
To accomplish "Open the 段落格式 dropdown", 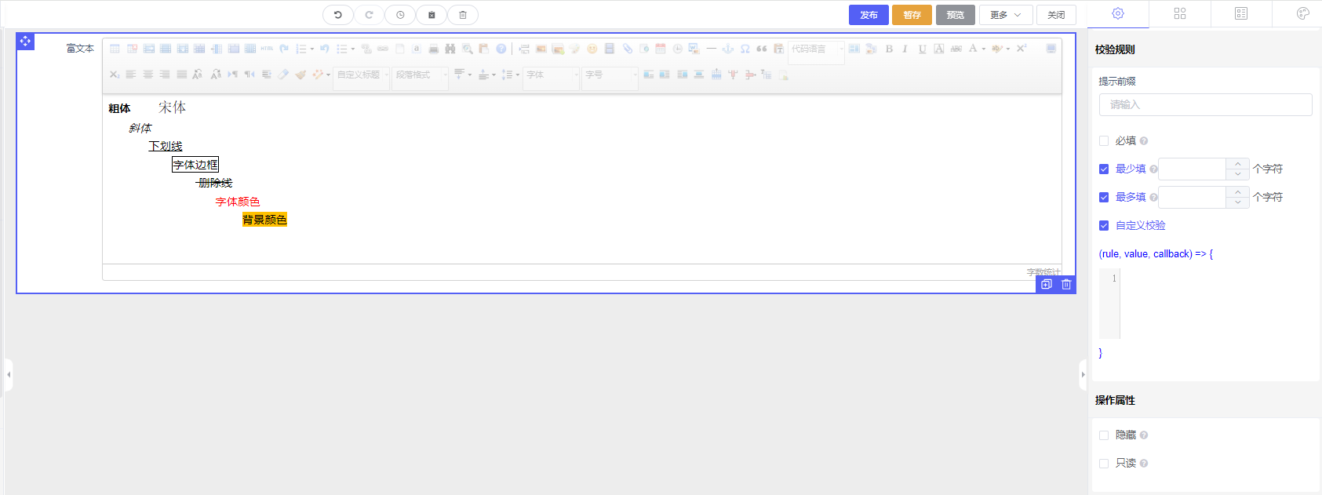I will pos(420,75).
